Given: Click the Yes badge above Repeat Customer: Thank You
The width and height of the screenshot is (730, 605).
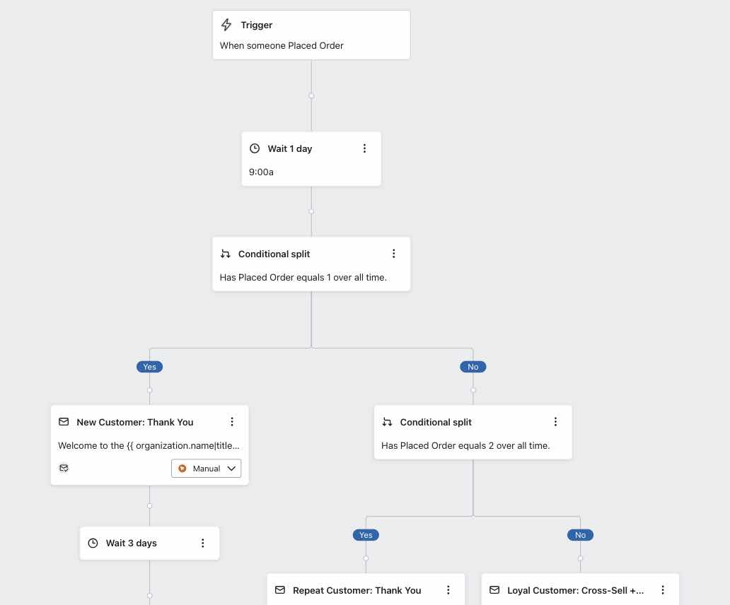Looking at the screenshot, I should tap(366, 535).
